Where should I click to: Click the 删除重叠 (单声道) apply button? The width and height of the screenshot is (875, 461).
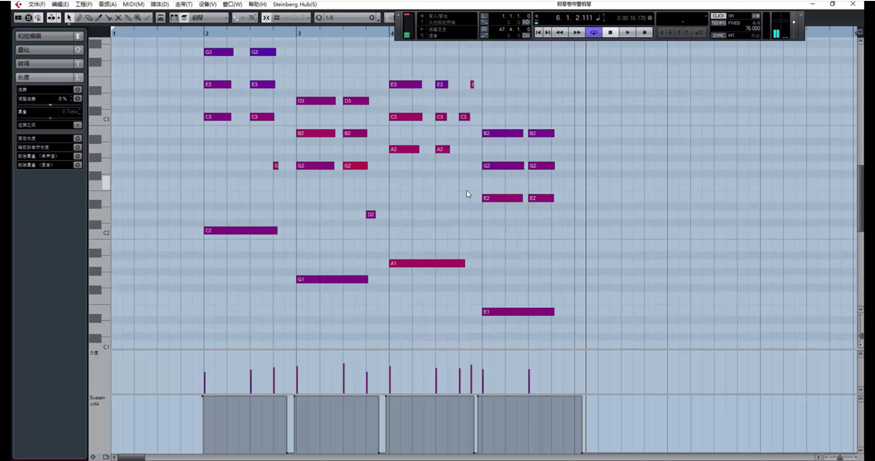click(x=77, y=156)
